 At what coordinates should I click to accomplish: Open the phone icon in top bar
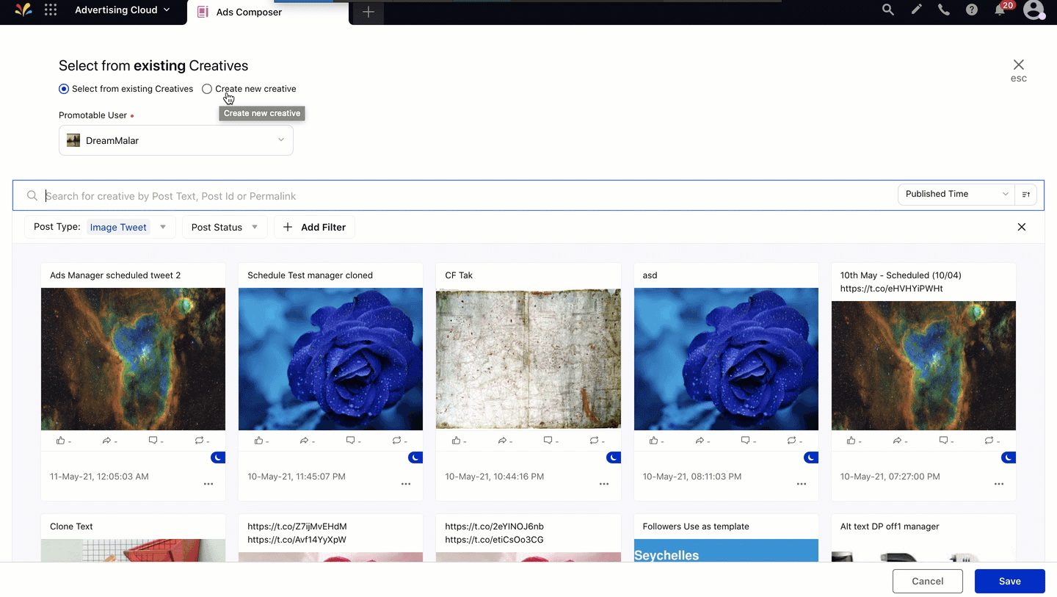point(944,10)
